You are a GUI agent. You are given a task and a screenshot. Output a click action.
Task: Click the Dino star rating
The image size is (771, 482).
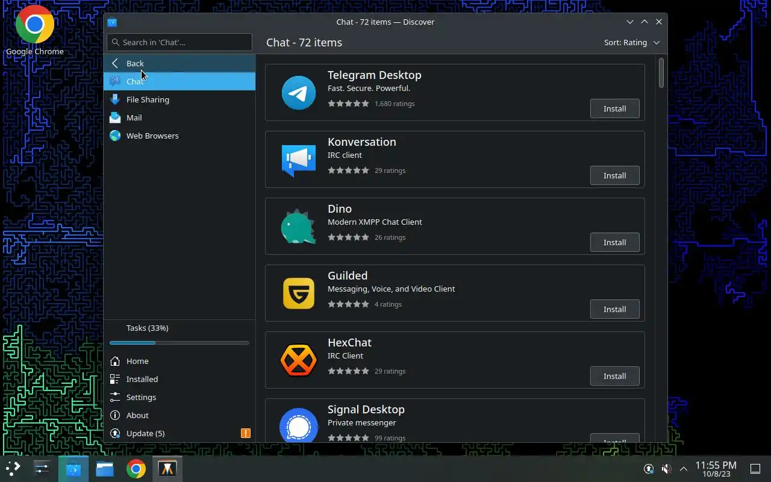click(x=348, y=237)
